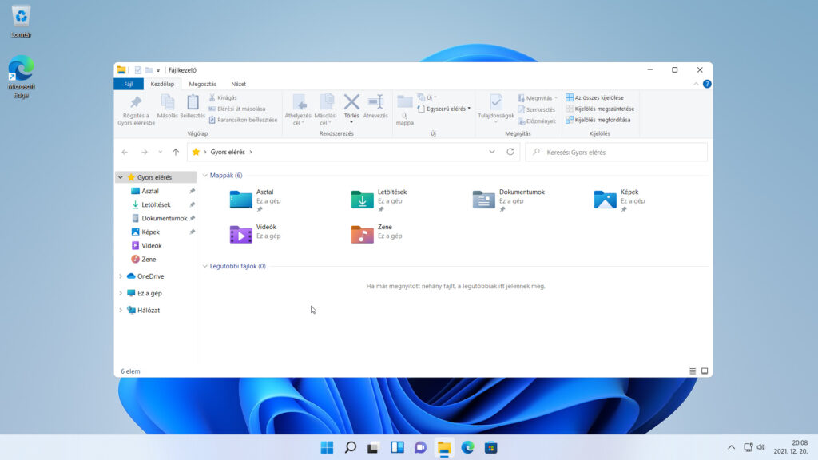Click the Átnevezés rename icon
This screenshot has width=818, height=460.
point(375,101)
